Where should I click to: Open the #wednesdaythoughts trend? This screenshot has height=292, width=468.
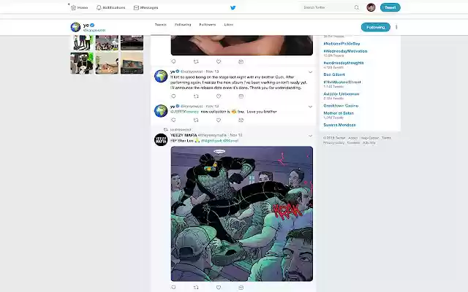(344, 63)
